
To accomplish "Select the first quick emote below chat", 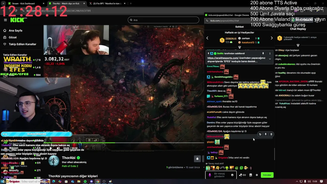I will [x=208, y=168].
